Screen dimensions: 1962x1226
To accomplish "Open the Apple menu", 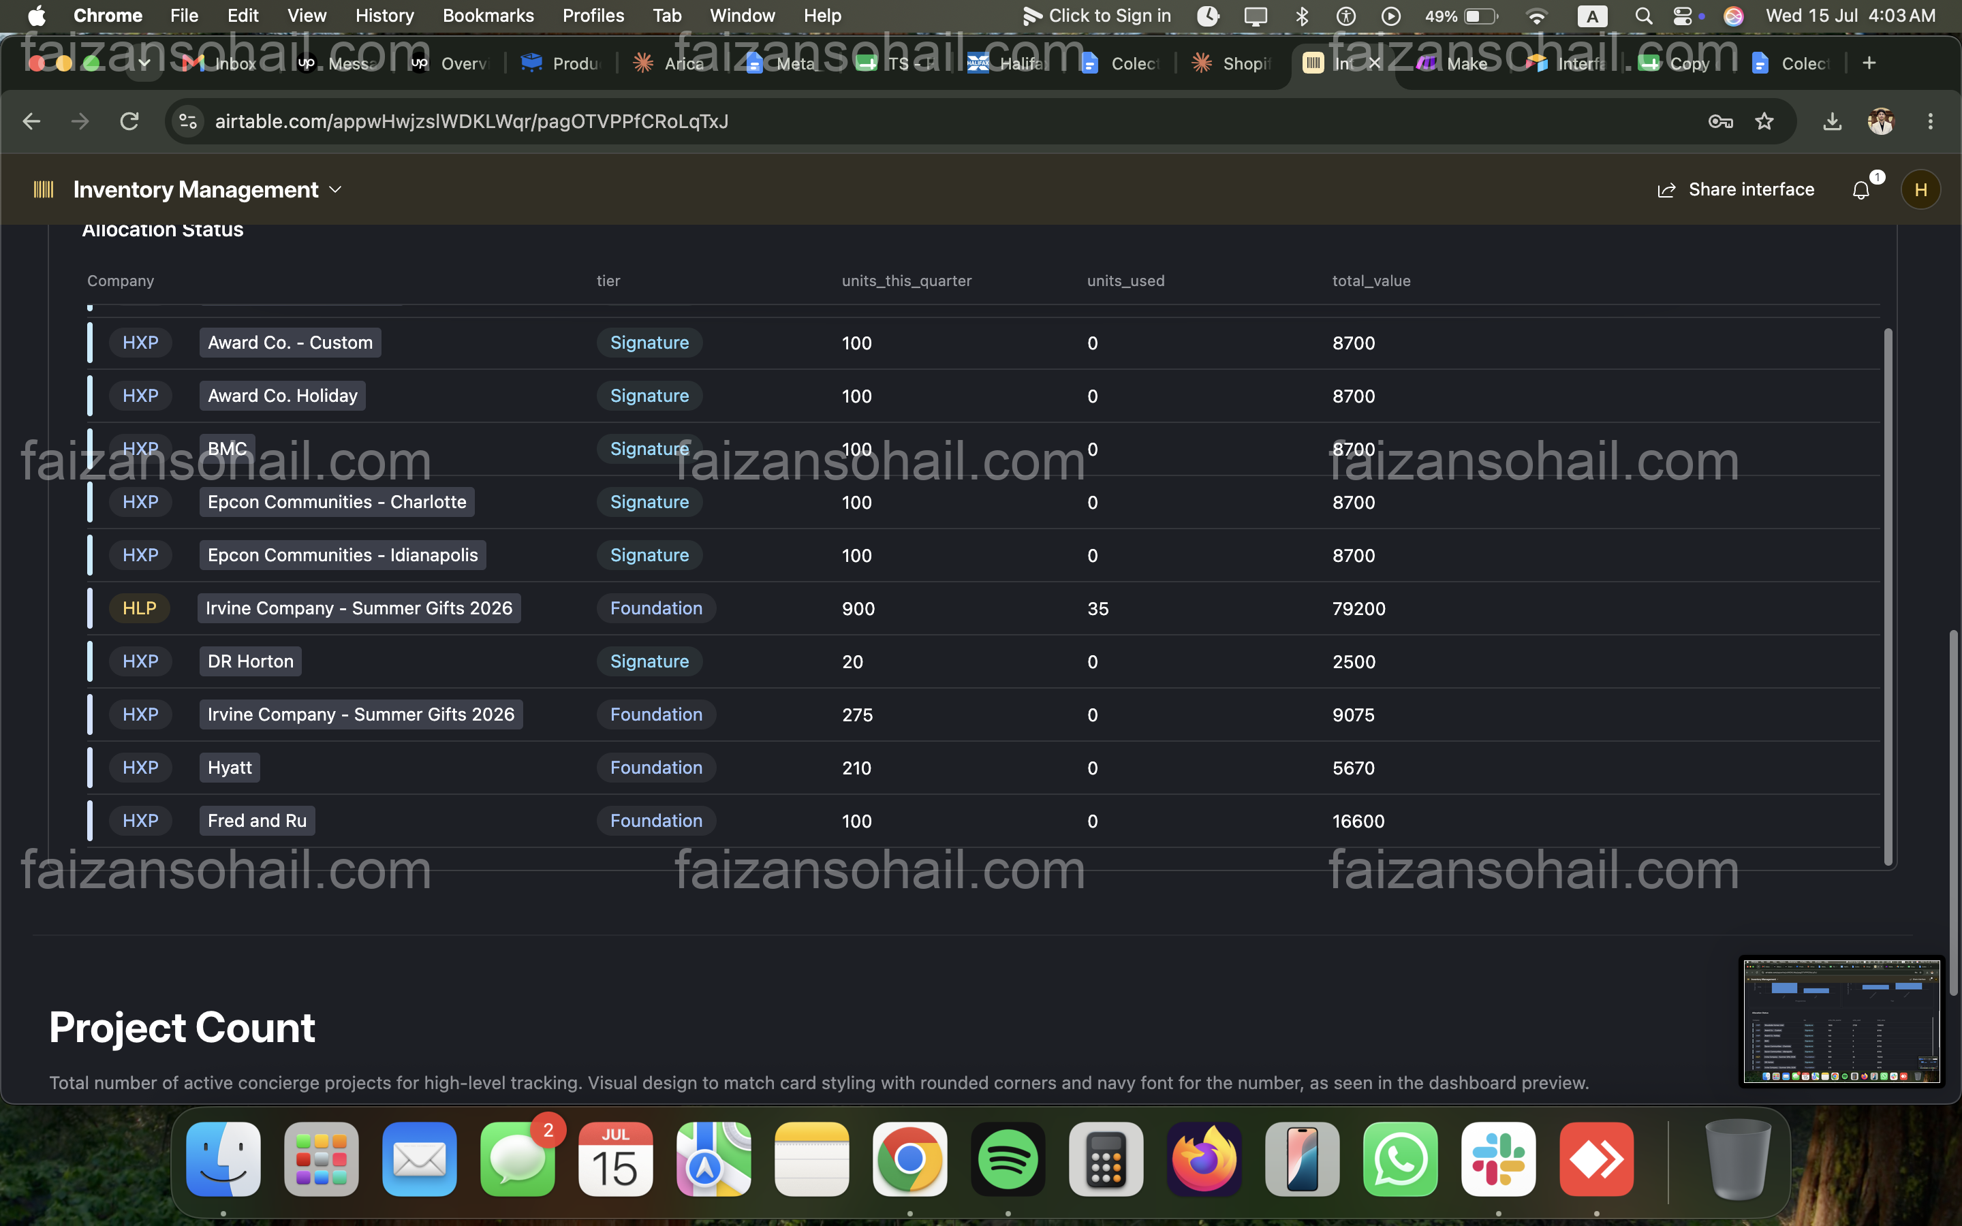I will (37, 16).
